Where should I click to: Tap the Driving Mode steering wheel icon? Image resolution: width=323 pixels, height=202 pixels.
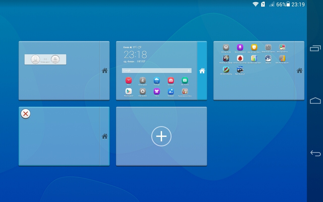pos(226,47)
